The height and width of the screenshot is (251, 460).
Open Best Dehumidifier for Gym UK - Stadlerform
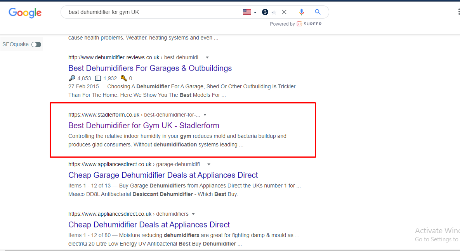point(144,125)
